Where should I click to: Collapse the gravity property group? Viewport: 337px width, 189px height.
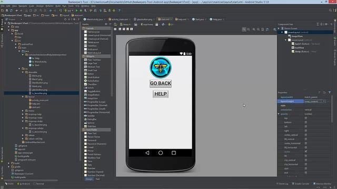[x=279, y=114]
